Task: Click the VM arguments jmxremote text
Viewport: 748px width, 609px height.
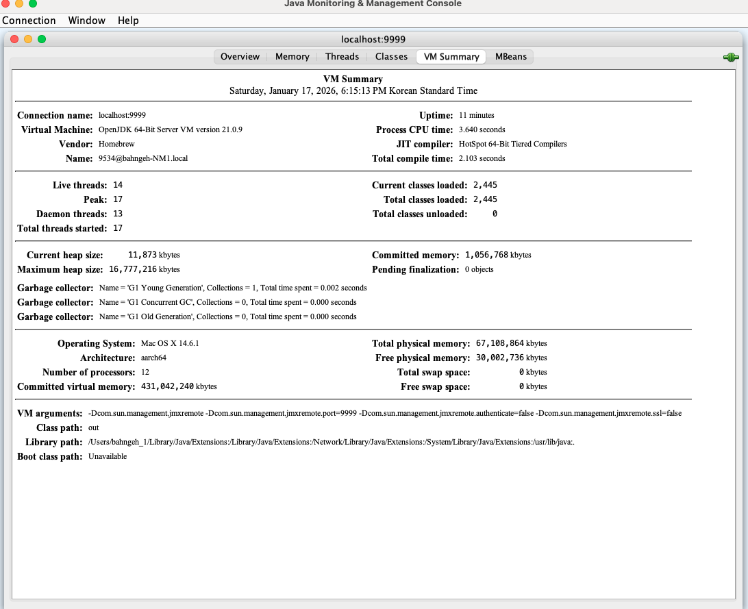Action: coord(385,413)
